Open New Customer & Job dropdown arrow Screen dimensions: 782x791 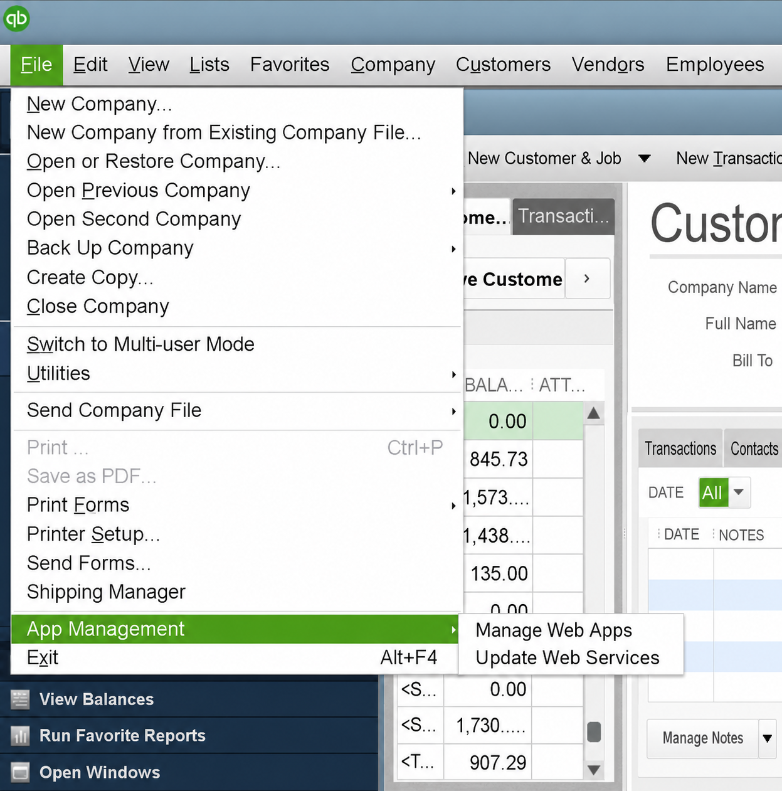tap(644, 159)
